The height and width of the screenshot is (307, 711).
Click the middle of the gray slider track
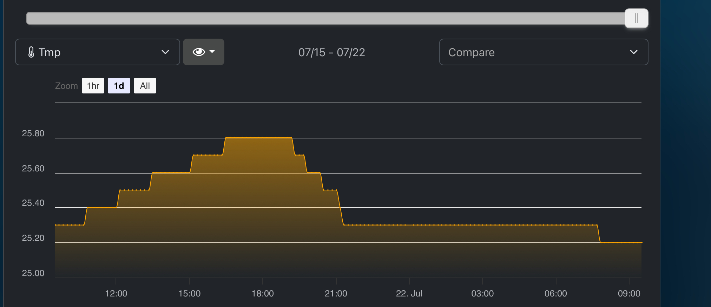(326, 18)
